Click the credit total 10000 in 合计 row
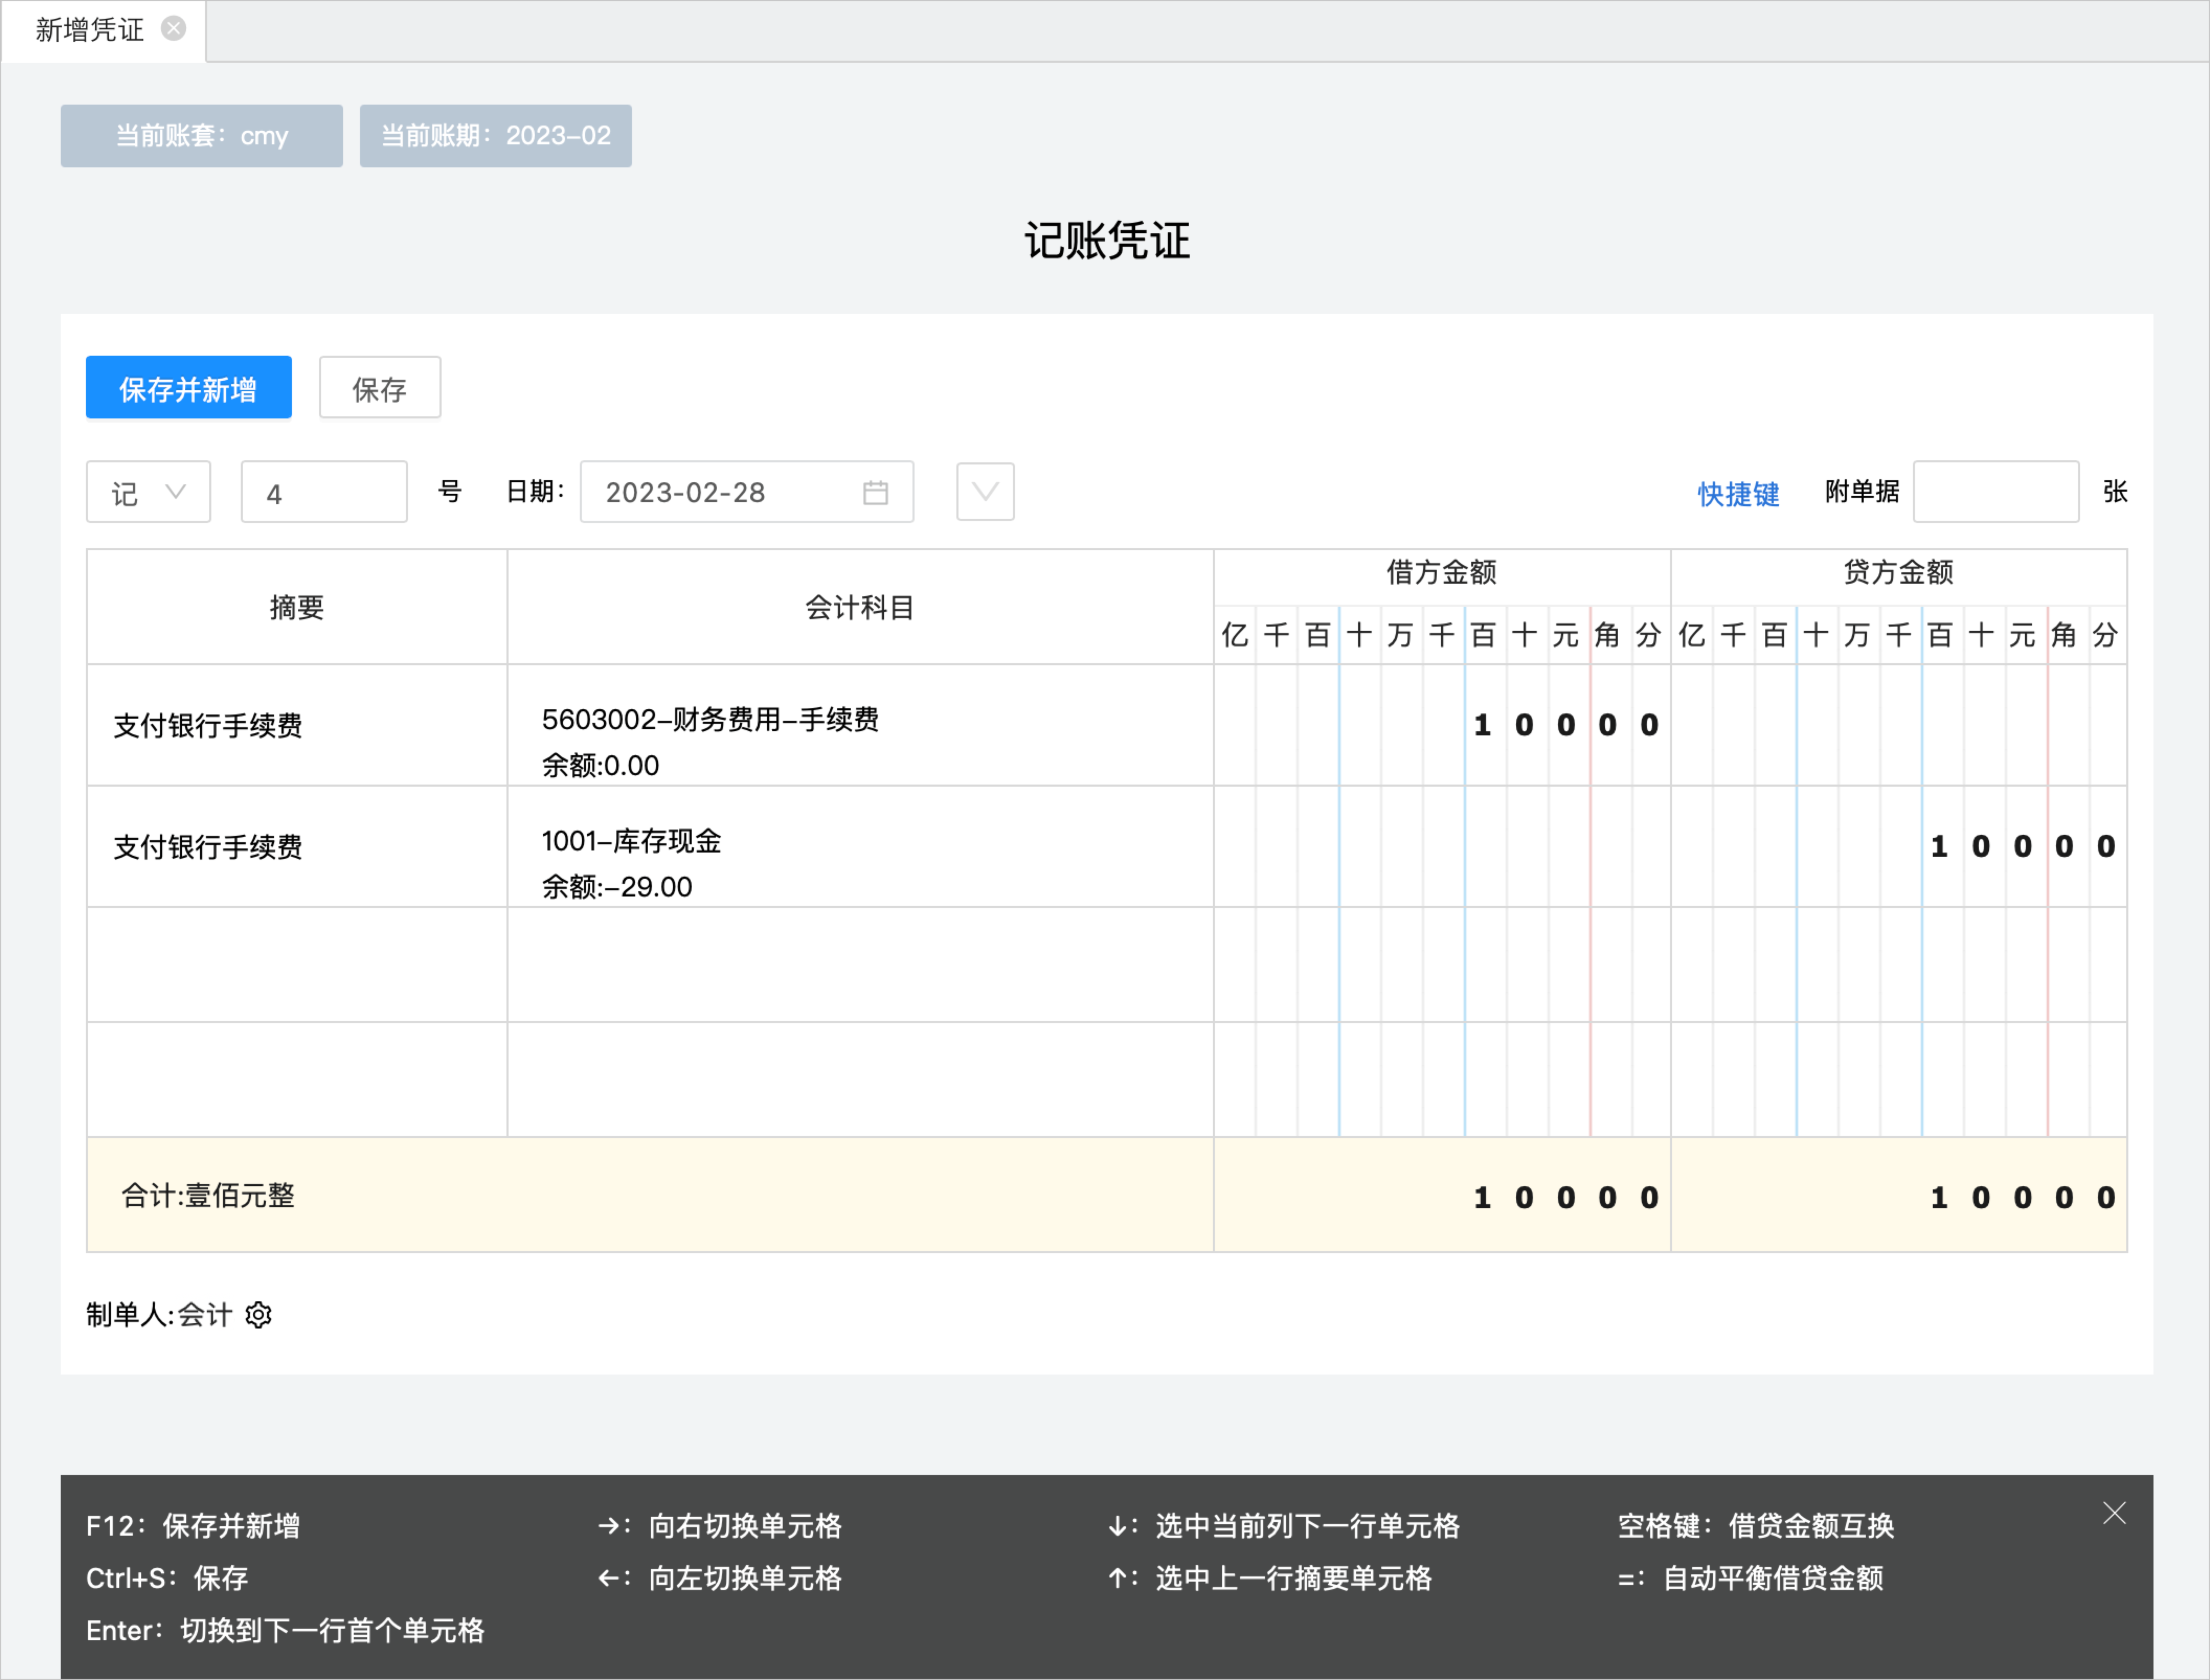Image resolution: width=2210 pixels, height=1680 pixels. 1899,1196
